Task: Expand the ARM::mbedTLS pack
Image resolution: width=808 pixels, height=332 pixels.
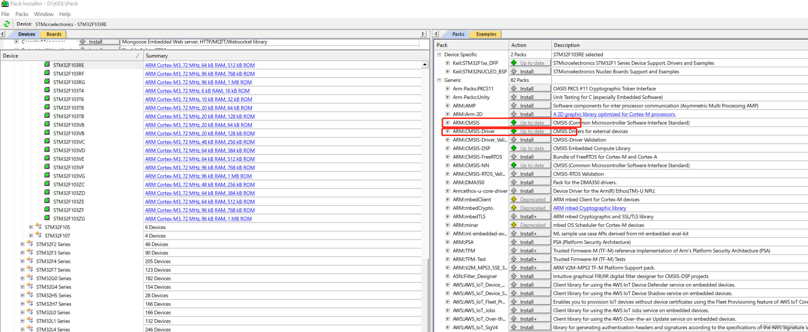Action: 448,216
